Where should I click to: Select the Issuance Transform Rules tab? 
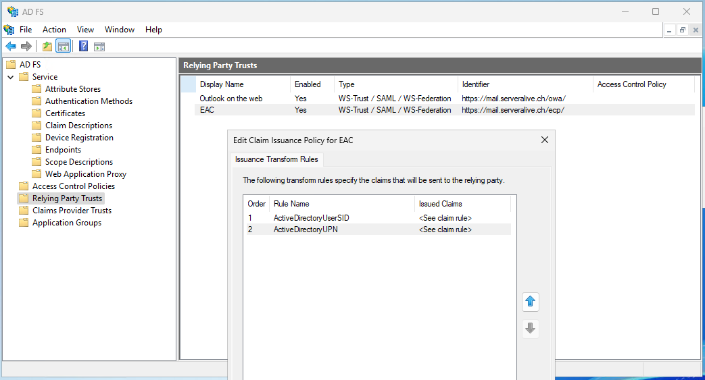(x=276, y=159)
